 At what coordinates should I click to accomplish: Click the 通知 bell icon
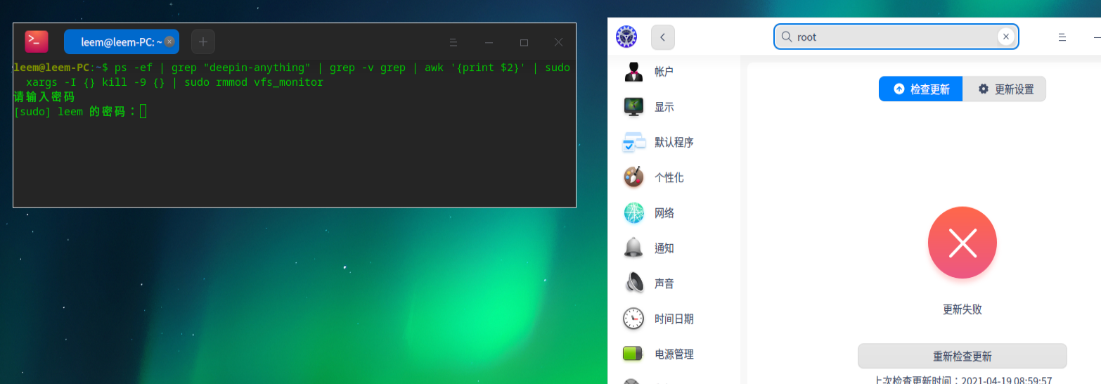pos(633,248)
